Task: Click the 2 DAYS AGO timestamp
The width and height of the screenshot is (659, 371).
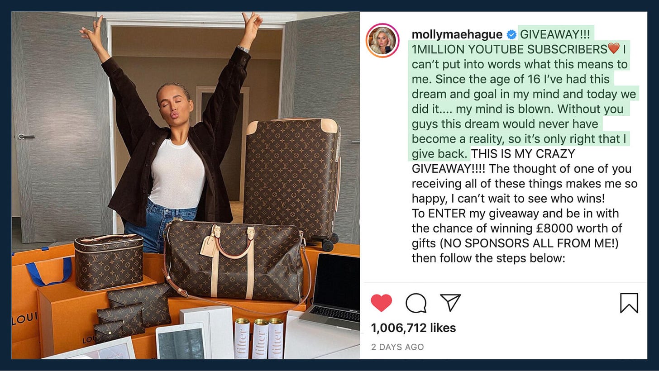Action: 397,347
